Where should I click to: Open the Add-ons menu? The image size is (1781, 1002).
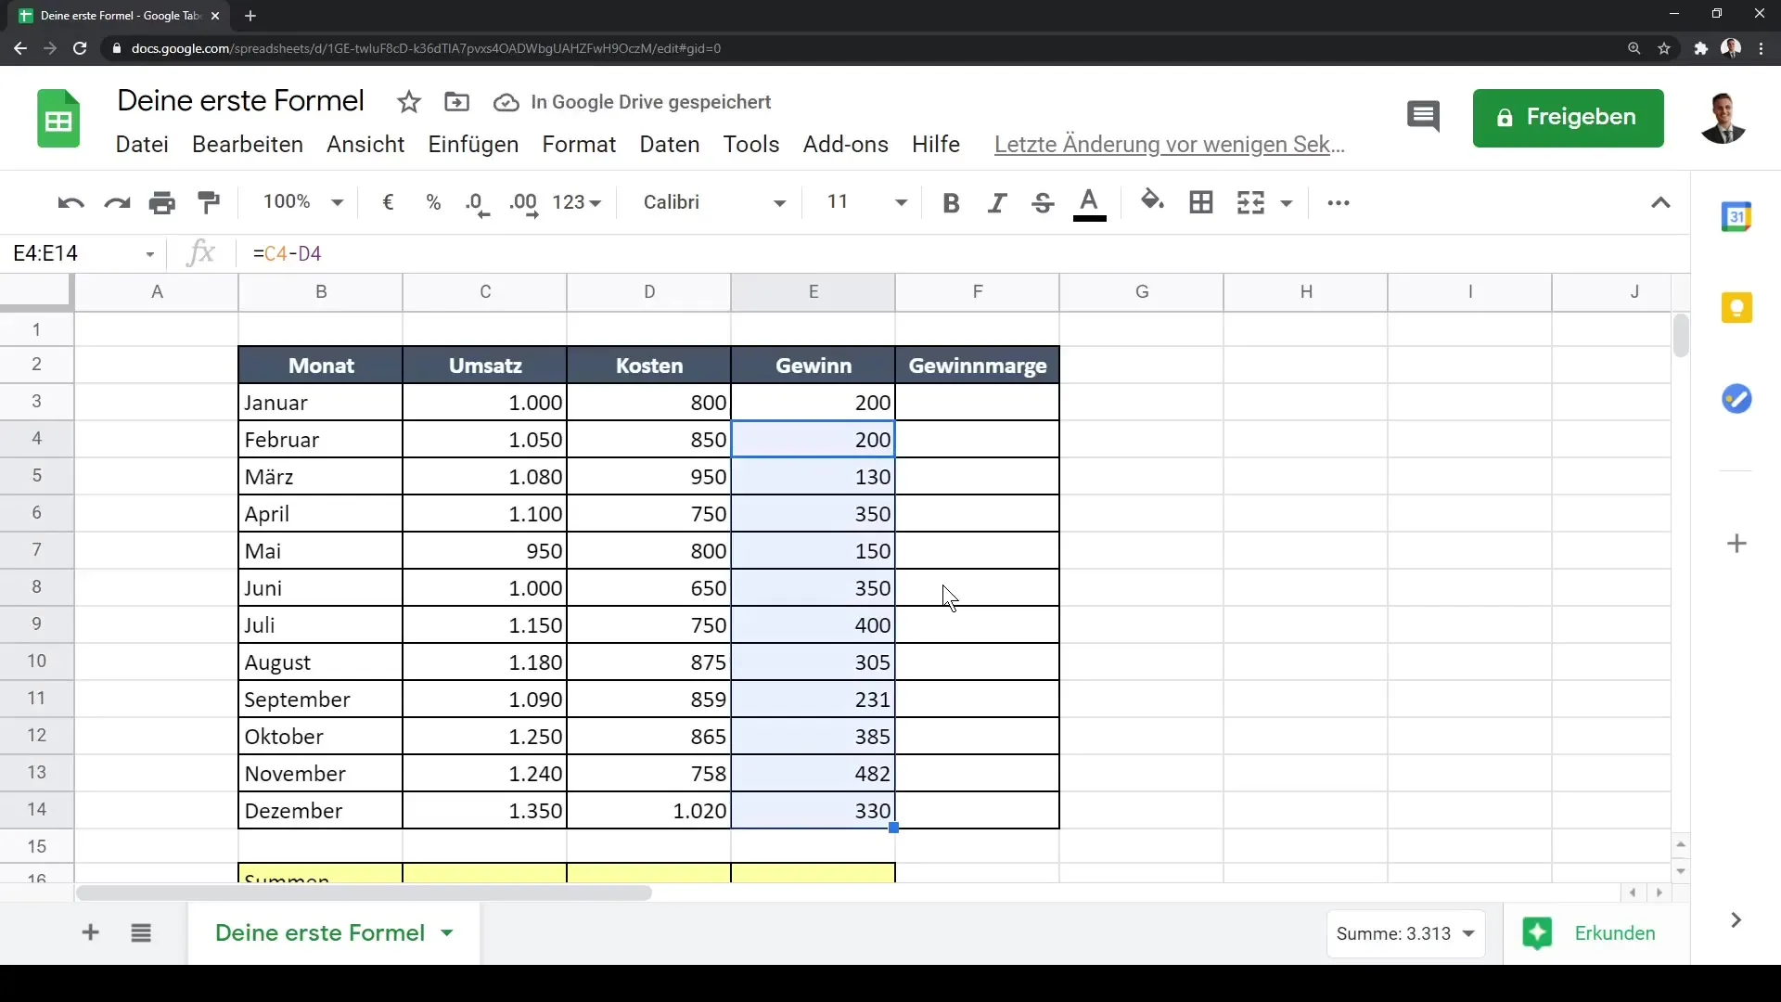(x=846, y=145)
